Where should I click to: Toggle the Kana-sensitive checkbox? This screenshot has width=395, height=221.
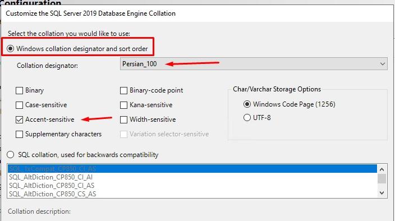pyautogui.click(x=123, y=105)
